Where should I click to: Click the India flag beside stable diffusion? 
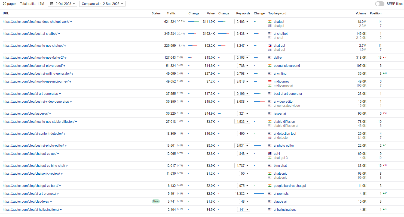tap(270, 122)
